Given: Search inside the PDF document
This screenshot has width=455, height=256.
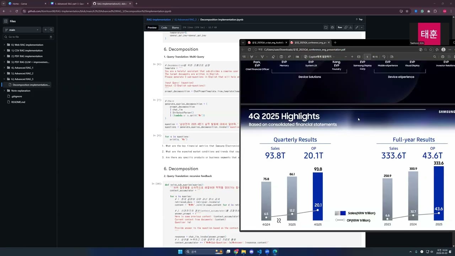Looking at the screenshot, I should (x=434, y=57).
